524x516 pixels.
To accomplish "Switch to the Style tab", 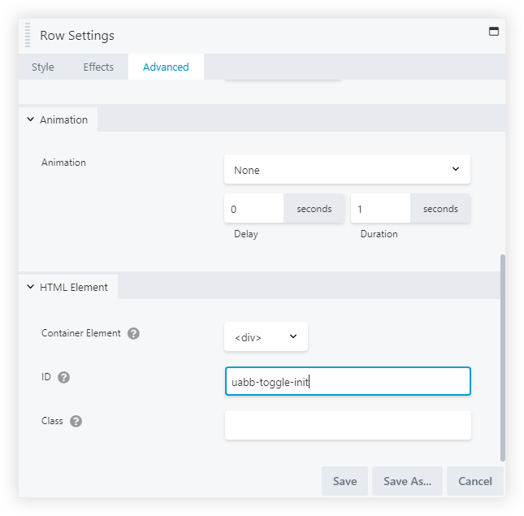I will click(43, 67).
